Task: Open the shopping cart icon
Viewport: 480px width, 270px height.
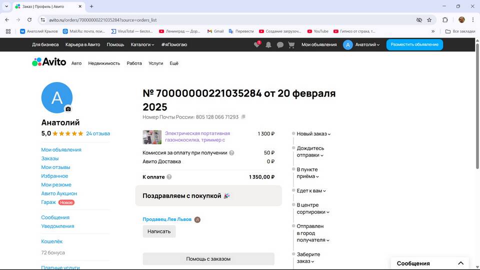Action: [291, 44]
